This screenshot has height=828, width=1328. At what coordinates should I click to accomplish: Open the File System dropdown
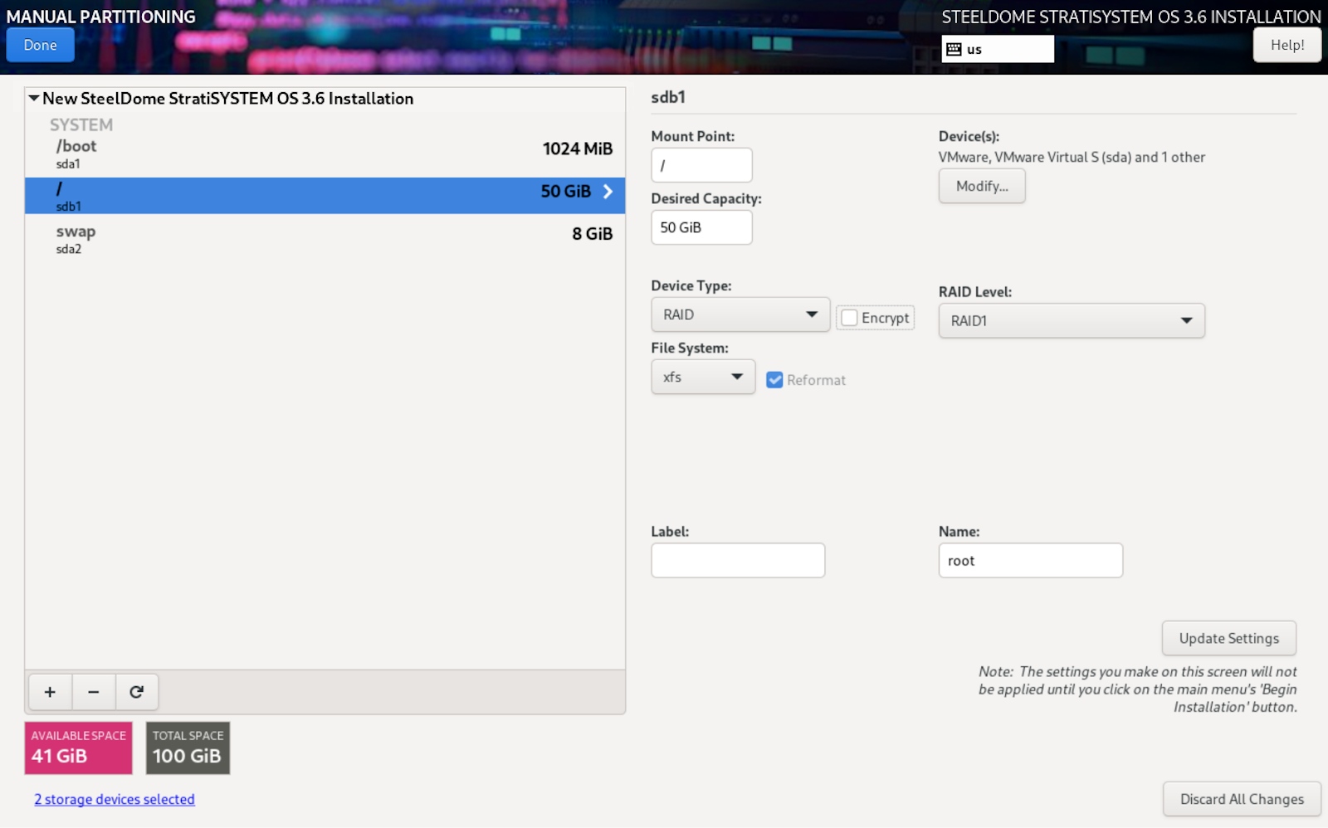[x=702, y=377]
